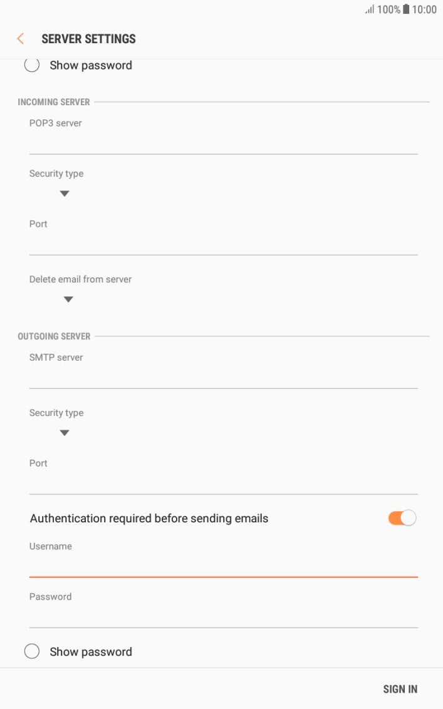Open incoming server Security type dropdown

[x=64, y=194]
